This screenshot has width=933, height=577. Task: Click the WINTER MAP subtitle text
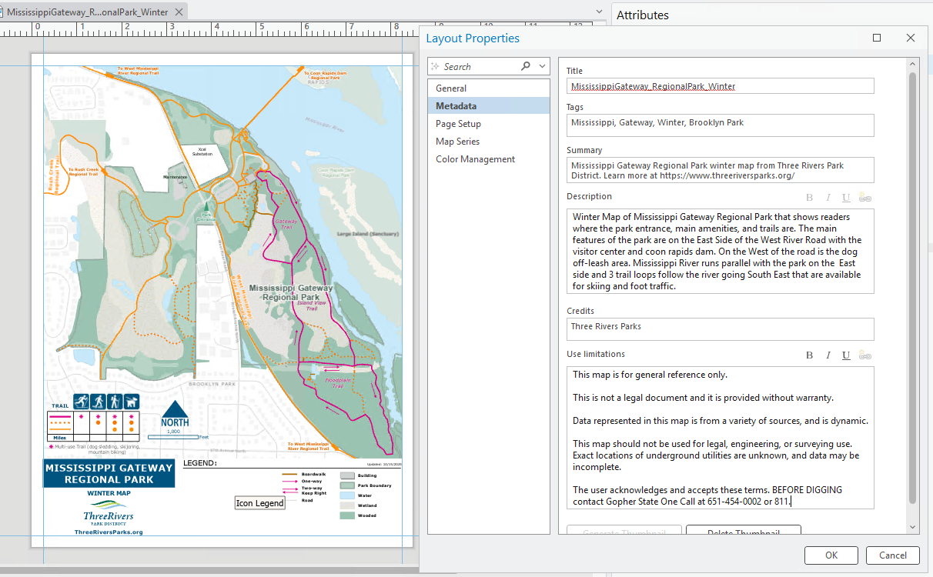(x=109, y=493)
